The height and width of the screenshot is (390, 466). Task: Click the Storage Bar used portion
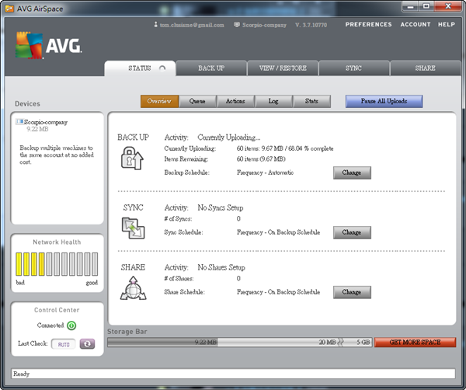click(x=162, y=342)
